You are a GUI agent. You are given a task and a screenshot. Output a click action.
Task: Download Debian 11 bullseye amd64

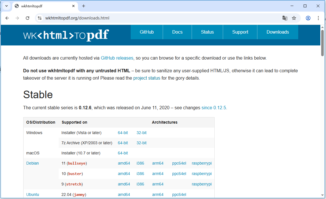124,163
